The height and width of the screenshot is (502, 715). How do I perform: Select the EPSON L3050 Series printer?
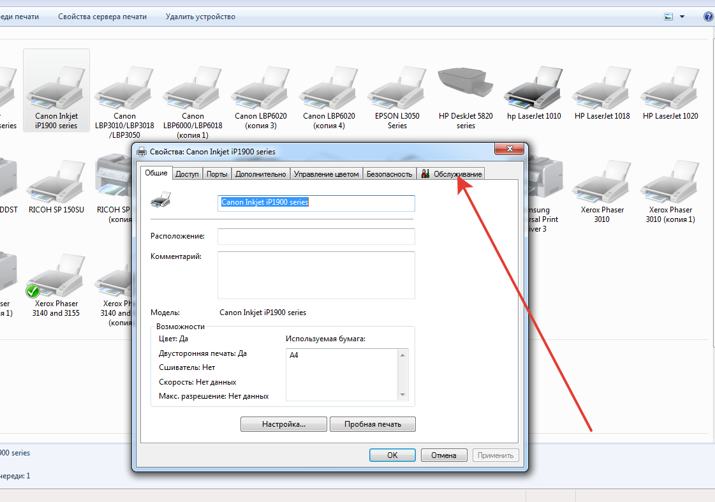tap(397, 97)
